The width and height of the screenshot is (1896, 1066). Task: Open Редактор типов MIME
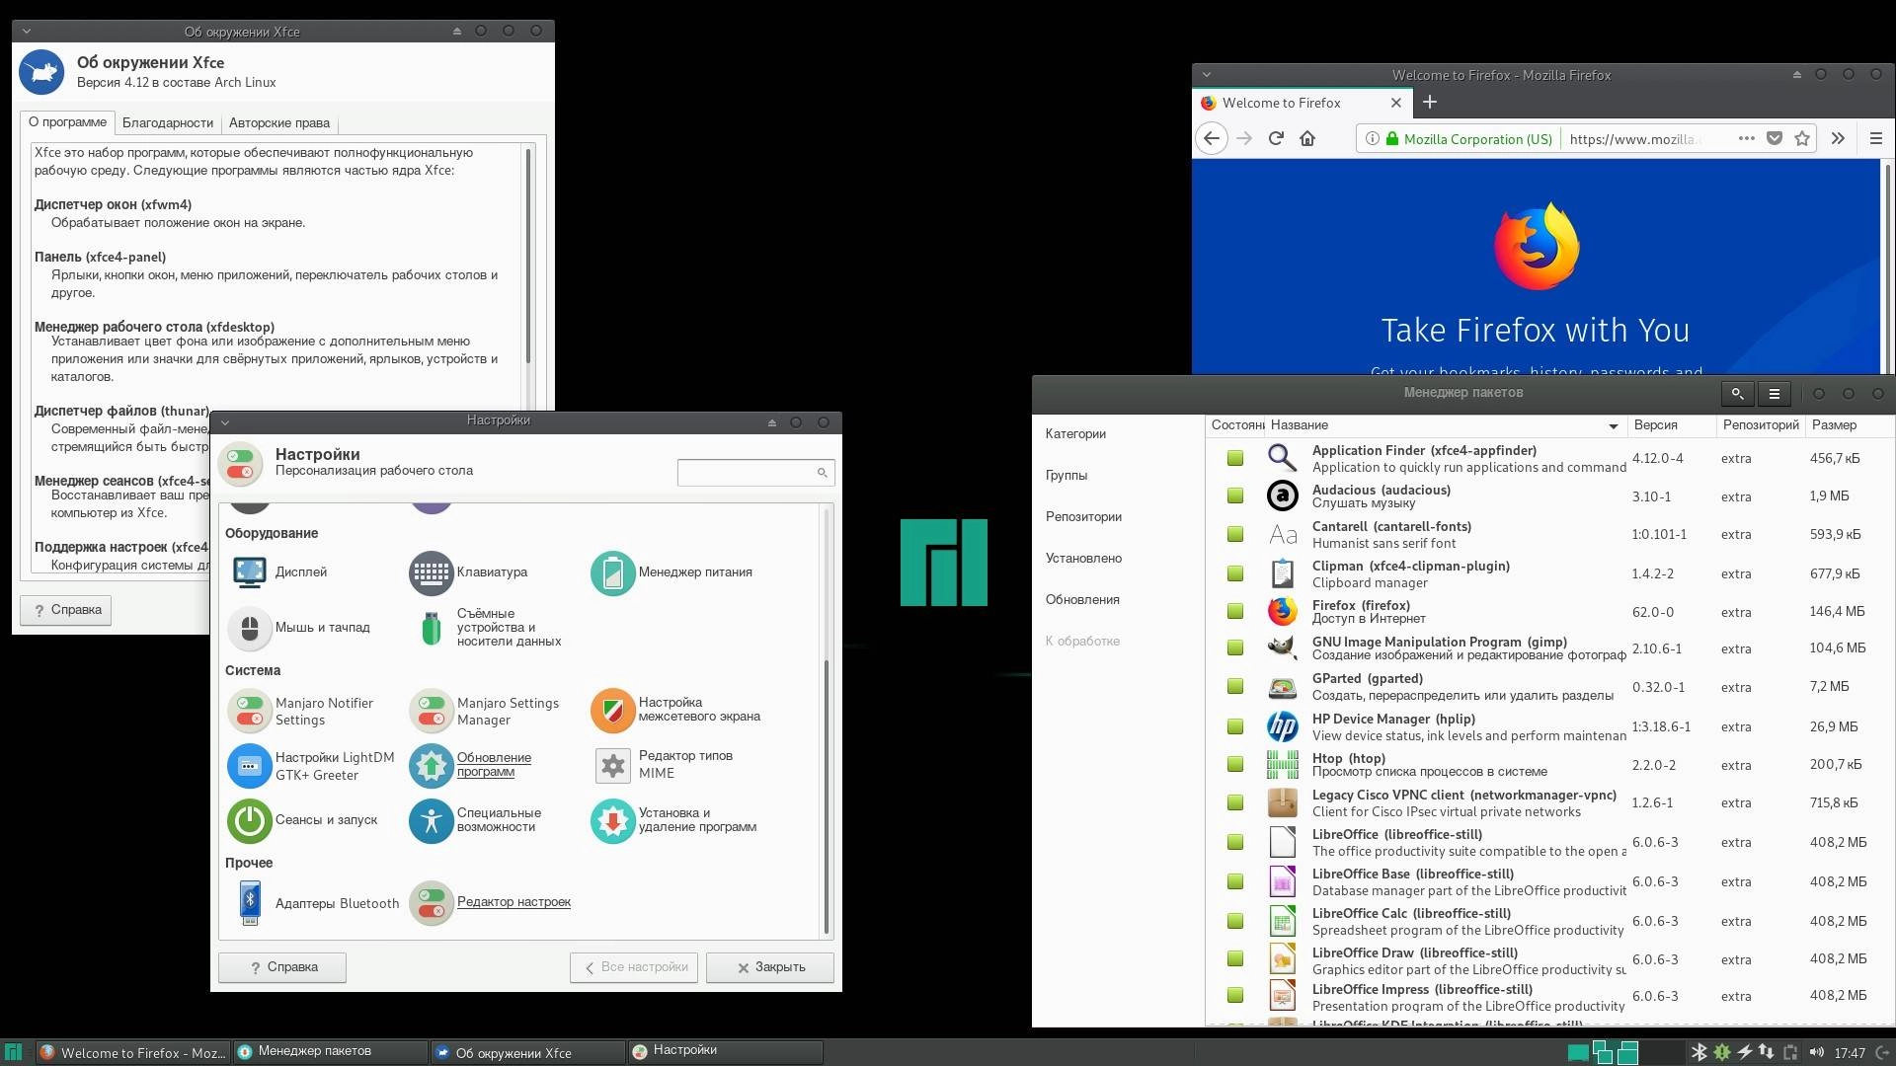663,765
